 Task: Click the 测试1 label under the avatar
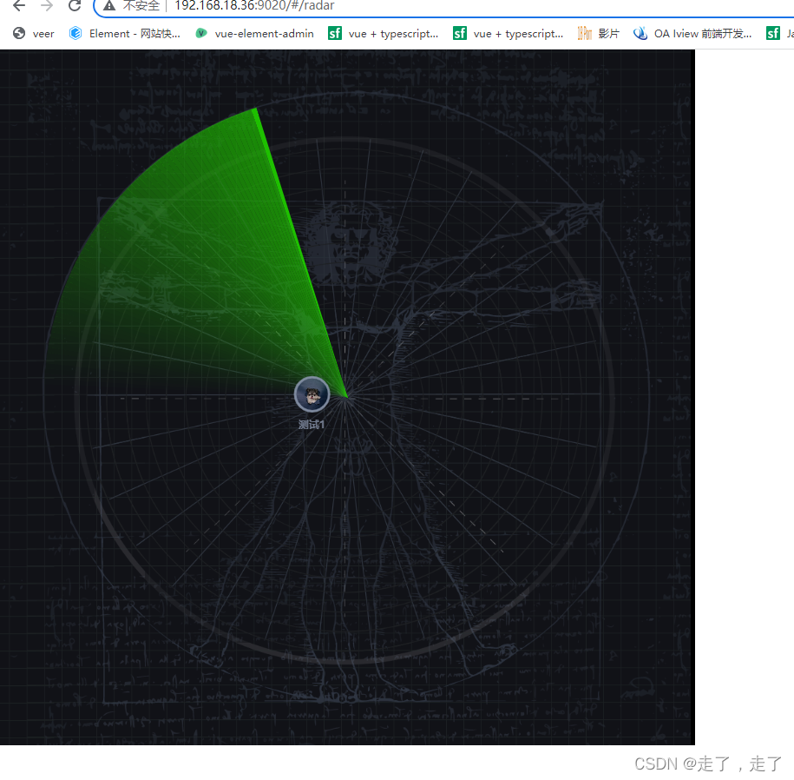click(x=312, y=425)
